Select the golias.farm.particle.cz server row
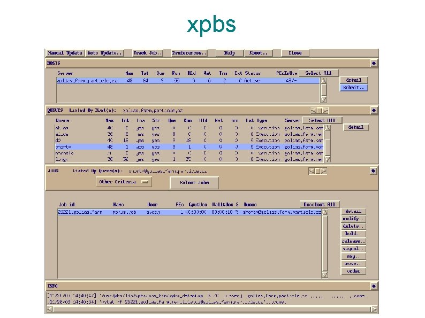Screen dimensions: 425x318 pyautogui.click(x=188, y=81)
